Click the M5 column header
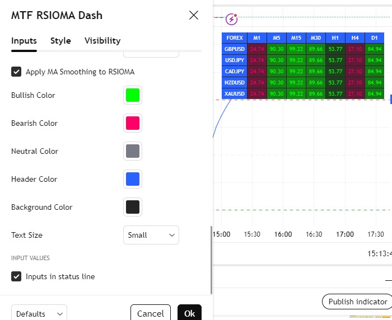 pos(277,38)
